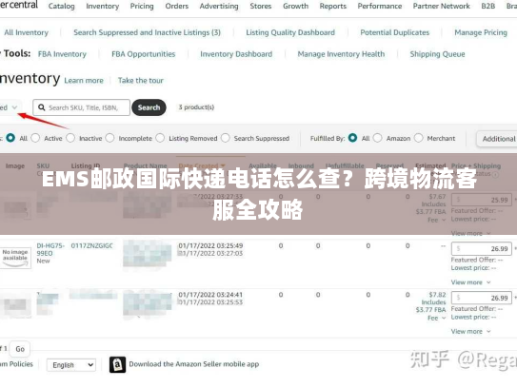Select the Active status radio button
The image size is (517, 388).
pos(35,138)
